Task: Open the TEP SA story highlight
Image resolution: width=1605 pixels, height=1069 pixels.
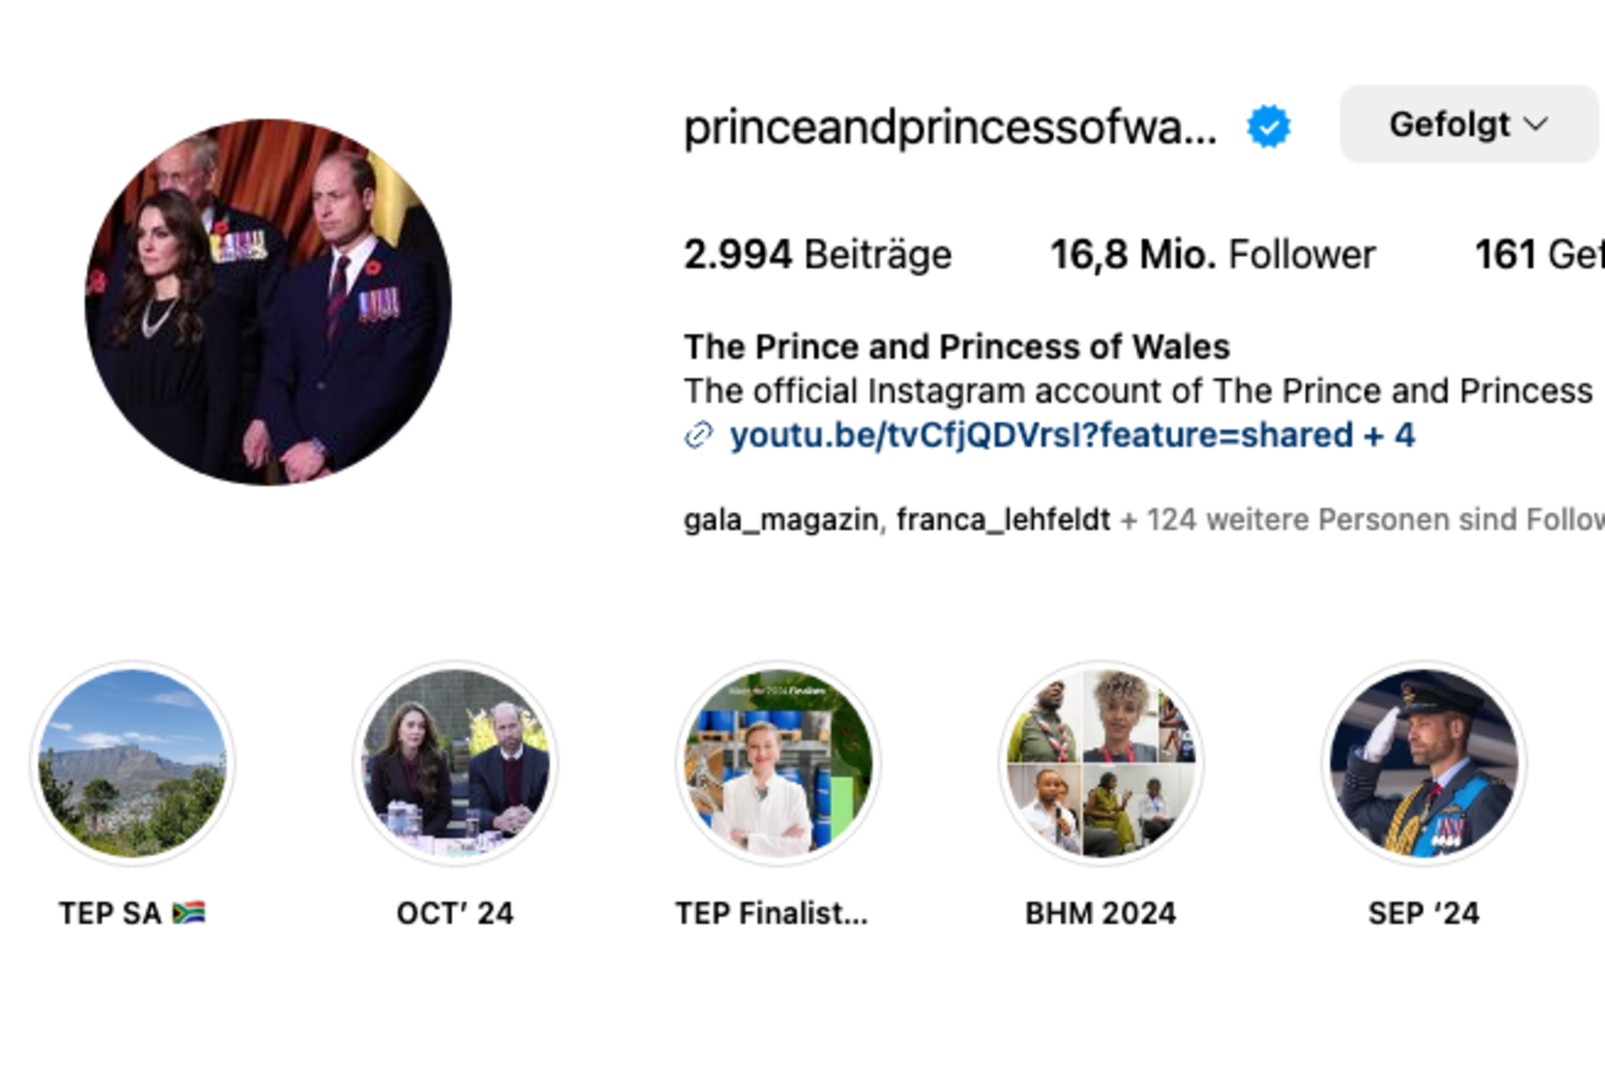Action: tap(132, 763)
